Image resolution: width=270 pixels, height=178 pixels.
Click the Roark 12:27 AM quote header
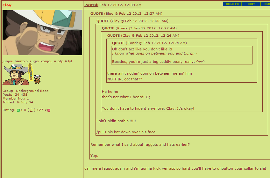[x=139, y=28]
